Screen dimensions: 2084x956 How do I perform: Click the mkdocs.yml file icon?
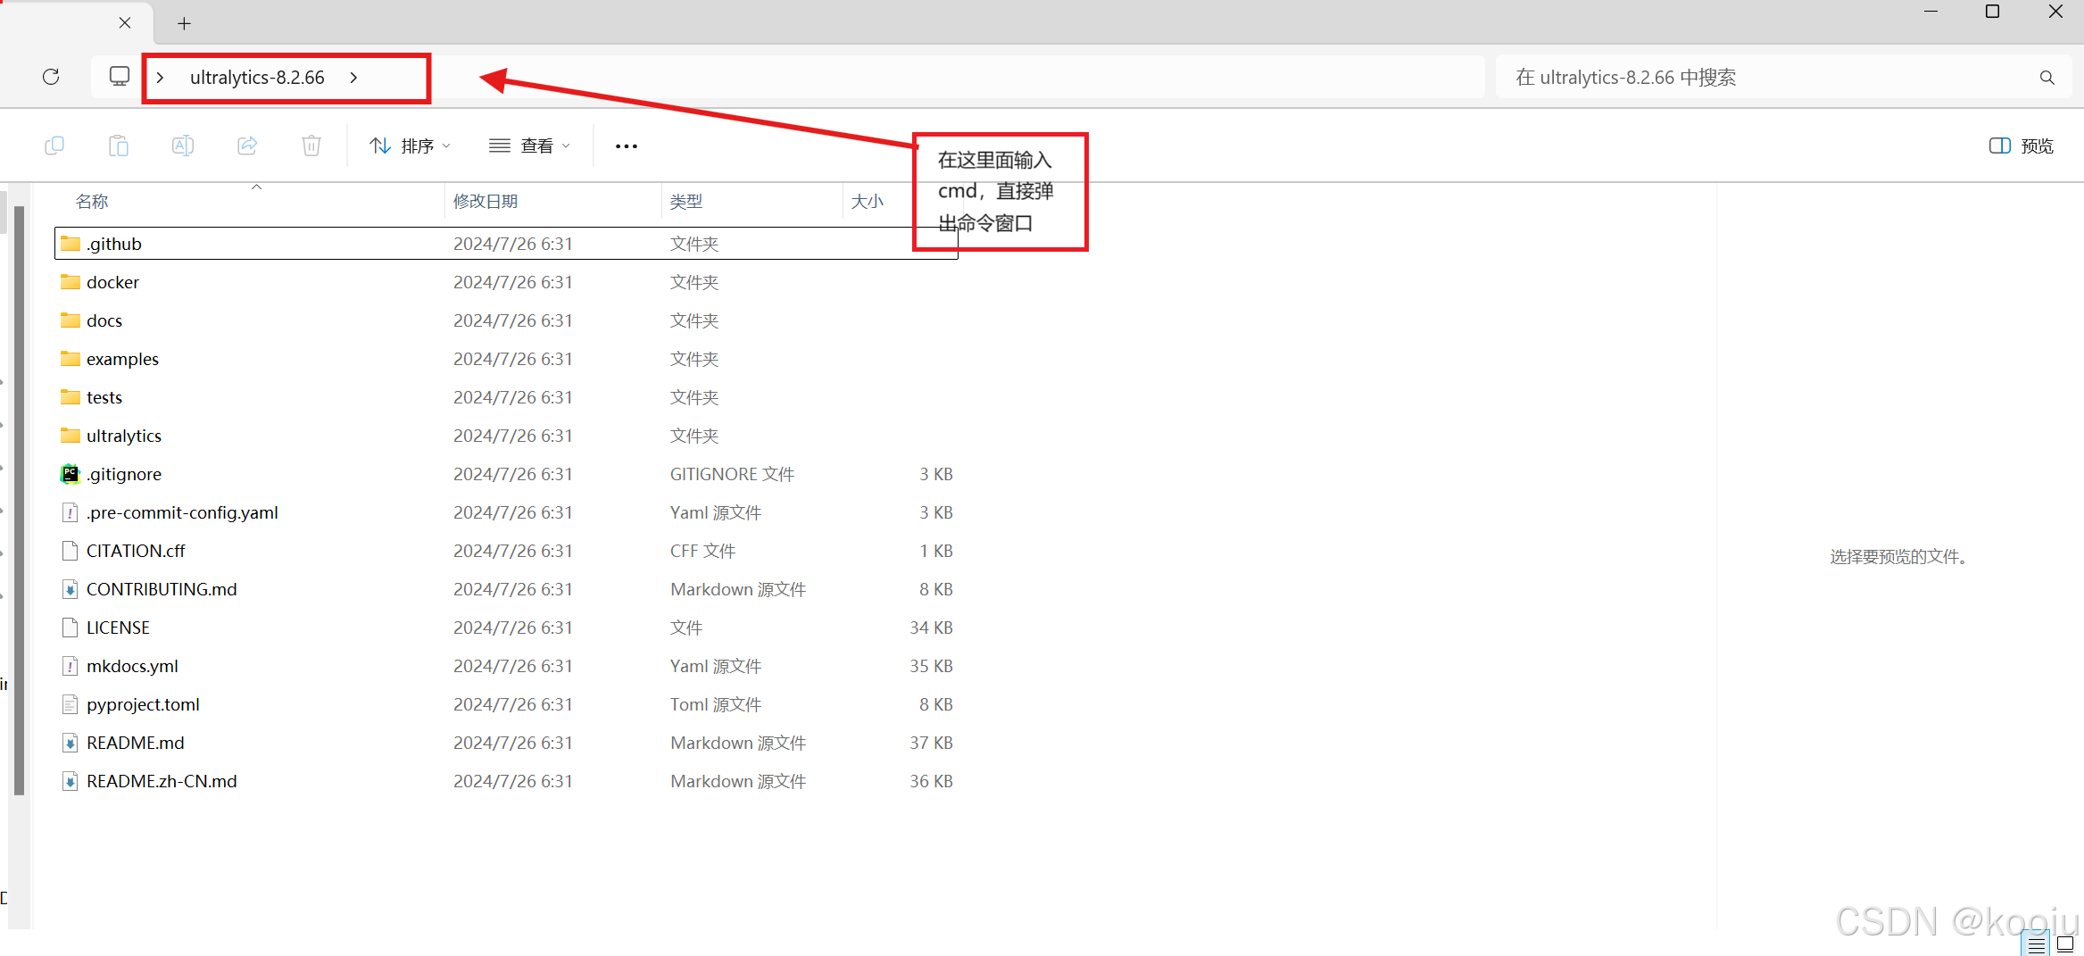pos(71,666)
